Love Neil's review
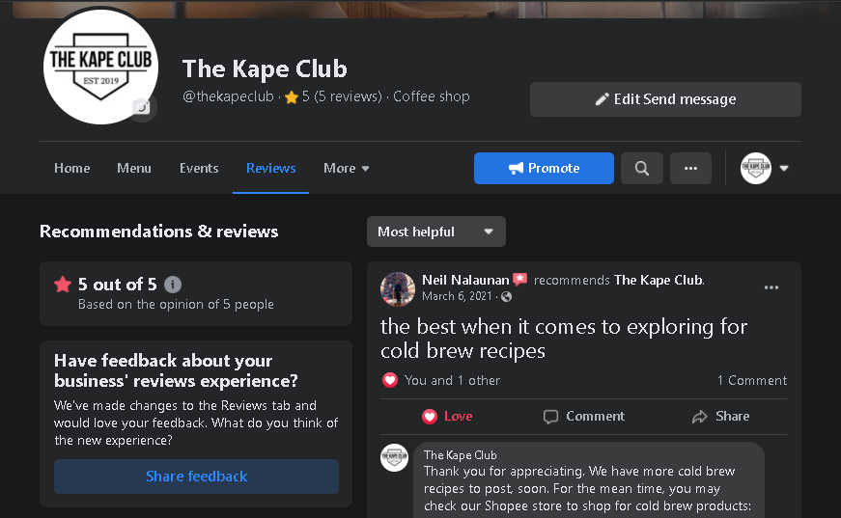The width and height of the screenshot is (841, 518). click(447, 416)
